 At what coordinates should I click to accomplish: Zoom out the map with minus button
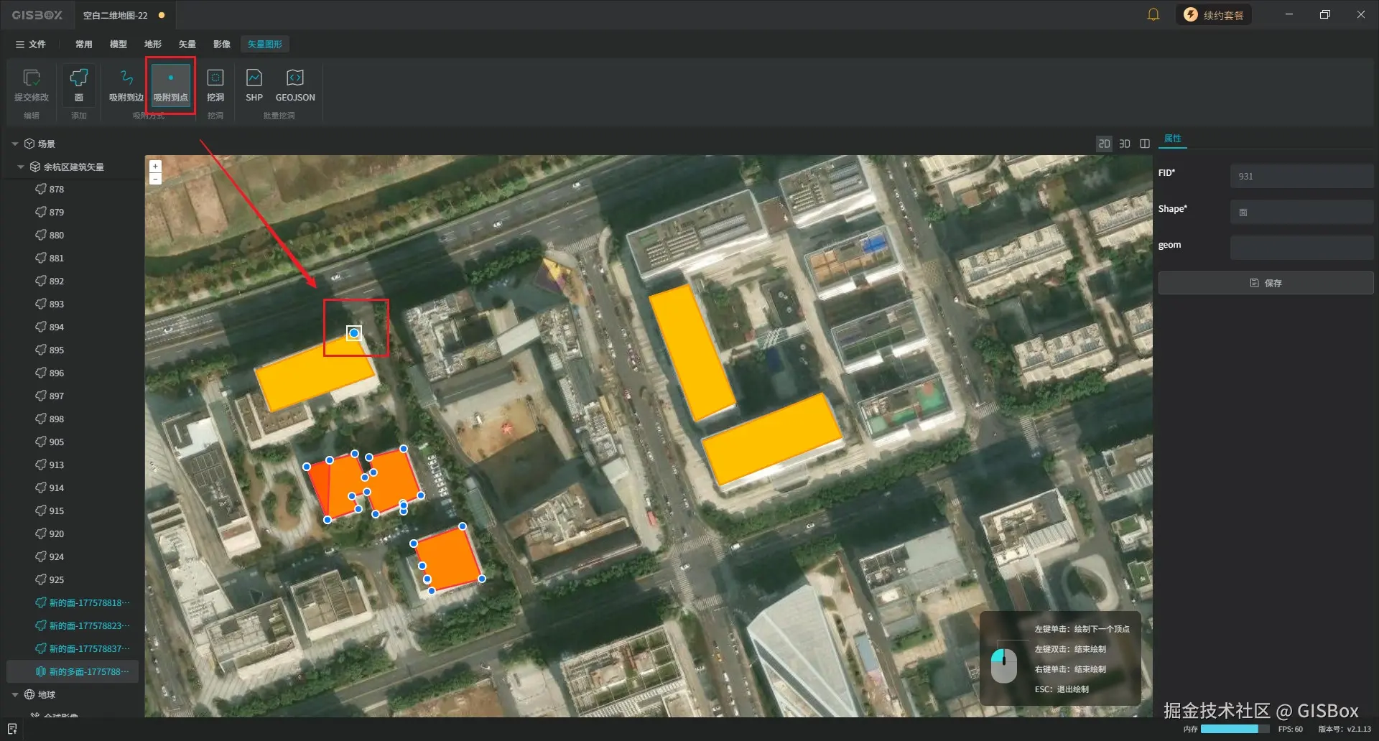point(155,179)
